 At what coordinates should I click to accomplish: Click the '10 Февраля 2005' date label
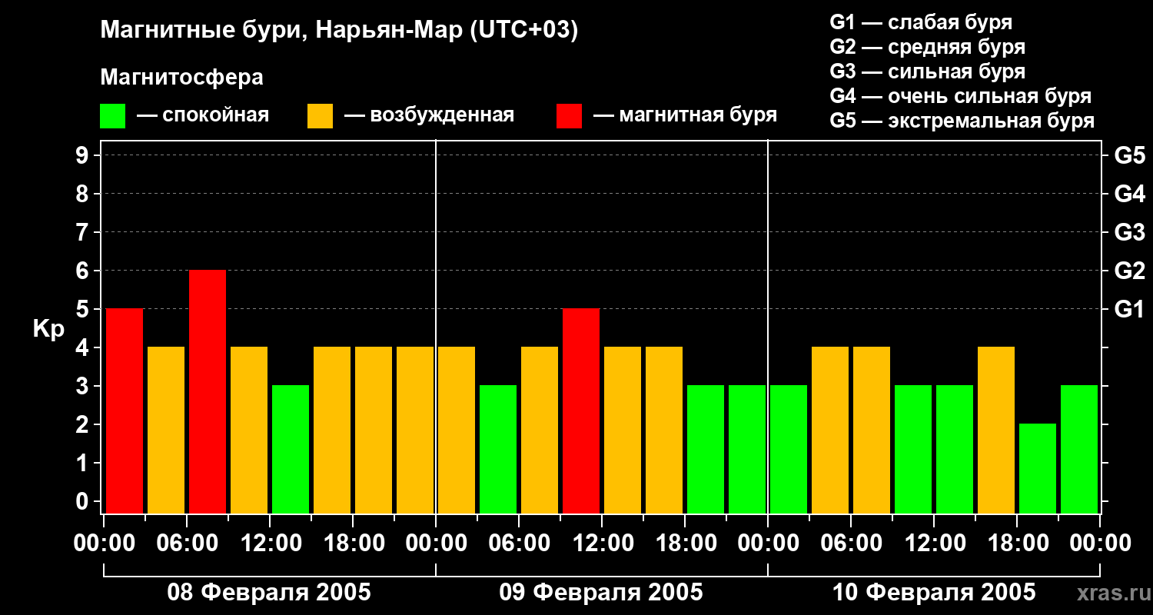[934, 593]
